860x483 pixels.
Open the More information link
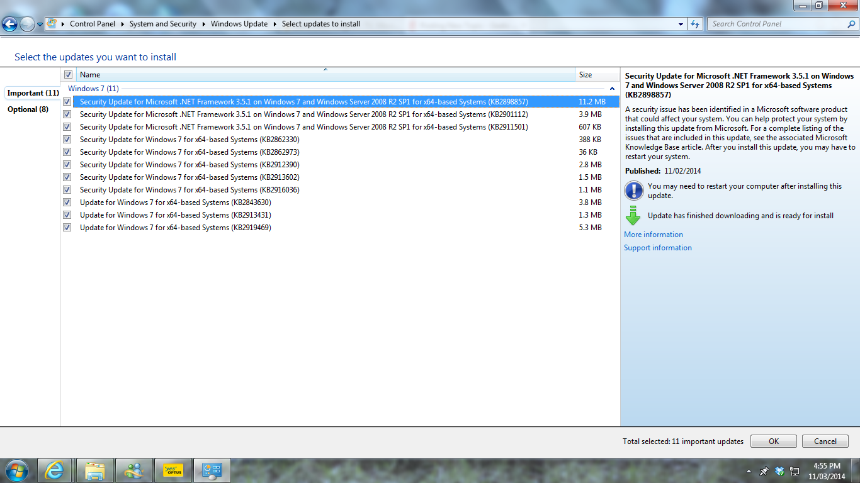[x=653, y=235]
